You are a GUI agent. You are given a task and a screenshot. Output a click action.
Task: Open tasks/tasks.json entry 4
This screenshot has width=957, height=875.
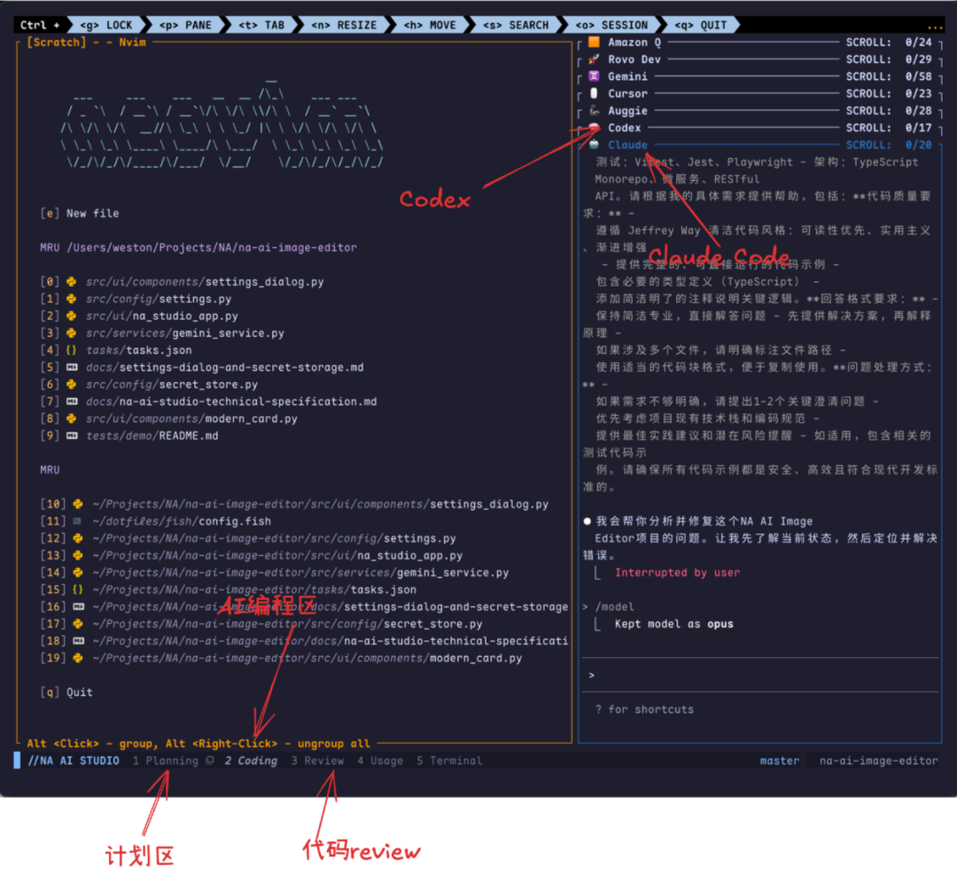click(138, 350)
